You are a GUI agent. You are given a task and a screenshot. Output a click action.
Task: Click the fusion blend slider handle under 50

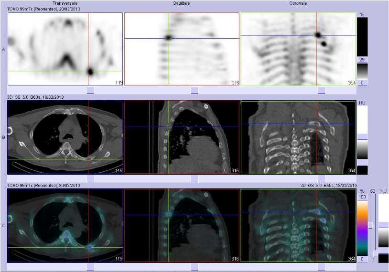click(371, 225)
